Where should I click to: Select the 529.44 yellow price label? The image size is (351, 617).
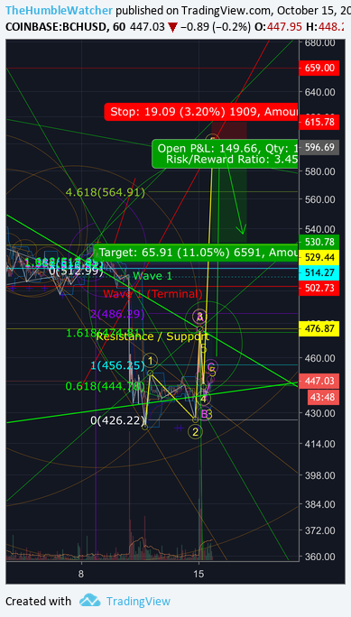[x=319, y=257]
